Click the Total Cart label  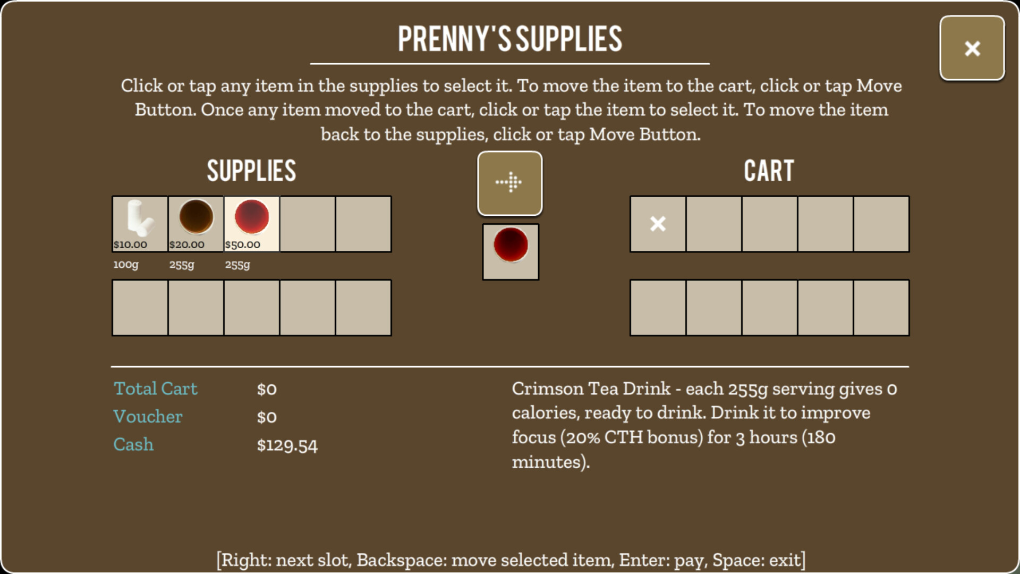(x=156, y=389)
